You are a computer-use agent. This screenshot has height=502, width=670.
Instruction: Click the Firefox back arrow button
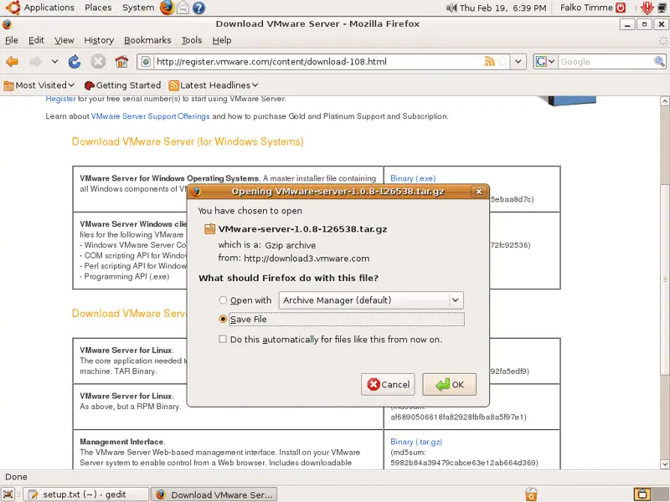pos(13,62)
